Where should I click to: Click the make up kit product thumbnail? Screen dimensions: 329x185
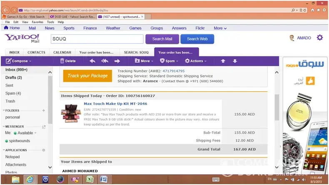[x=71, y=113]
